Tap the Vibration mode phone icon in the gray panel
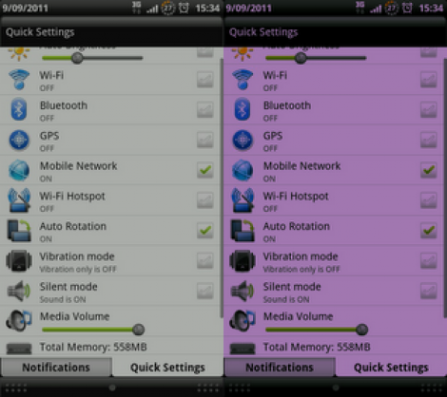Screen dimensions: 447x397 pos(19,260)
